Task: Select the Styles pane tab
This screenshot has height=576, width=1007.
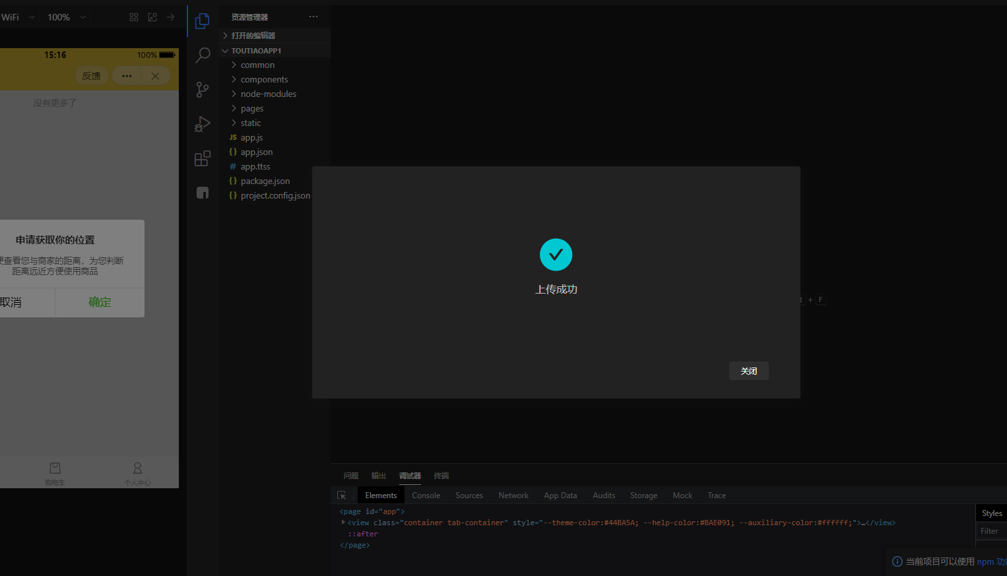Action: coord(992,513)
